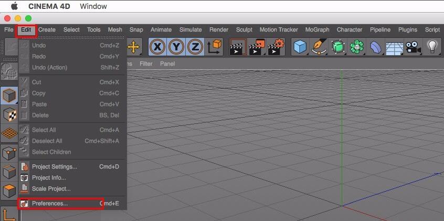The height and width of the screenshot is (221, 444).
Task: Open the Motion Tracker menu
Action: click(x=279, y=30)
